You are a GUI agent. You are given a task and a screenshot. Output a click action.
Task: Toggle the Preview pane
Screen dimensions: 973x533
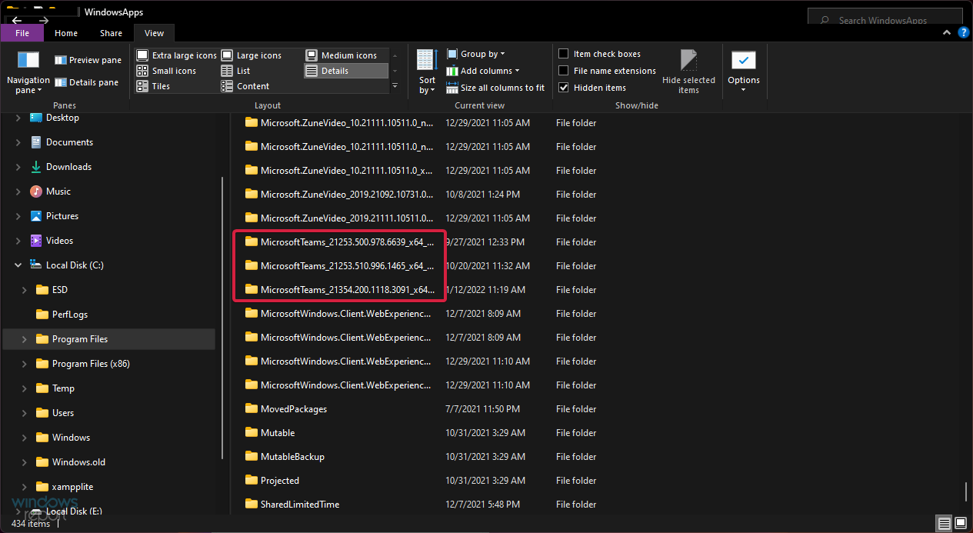point(88,60)
